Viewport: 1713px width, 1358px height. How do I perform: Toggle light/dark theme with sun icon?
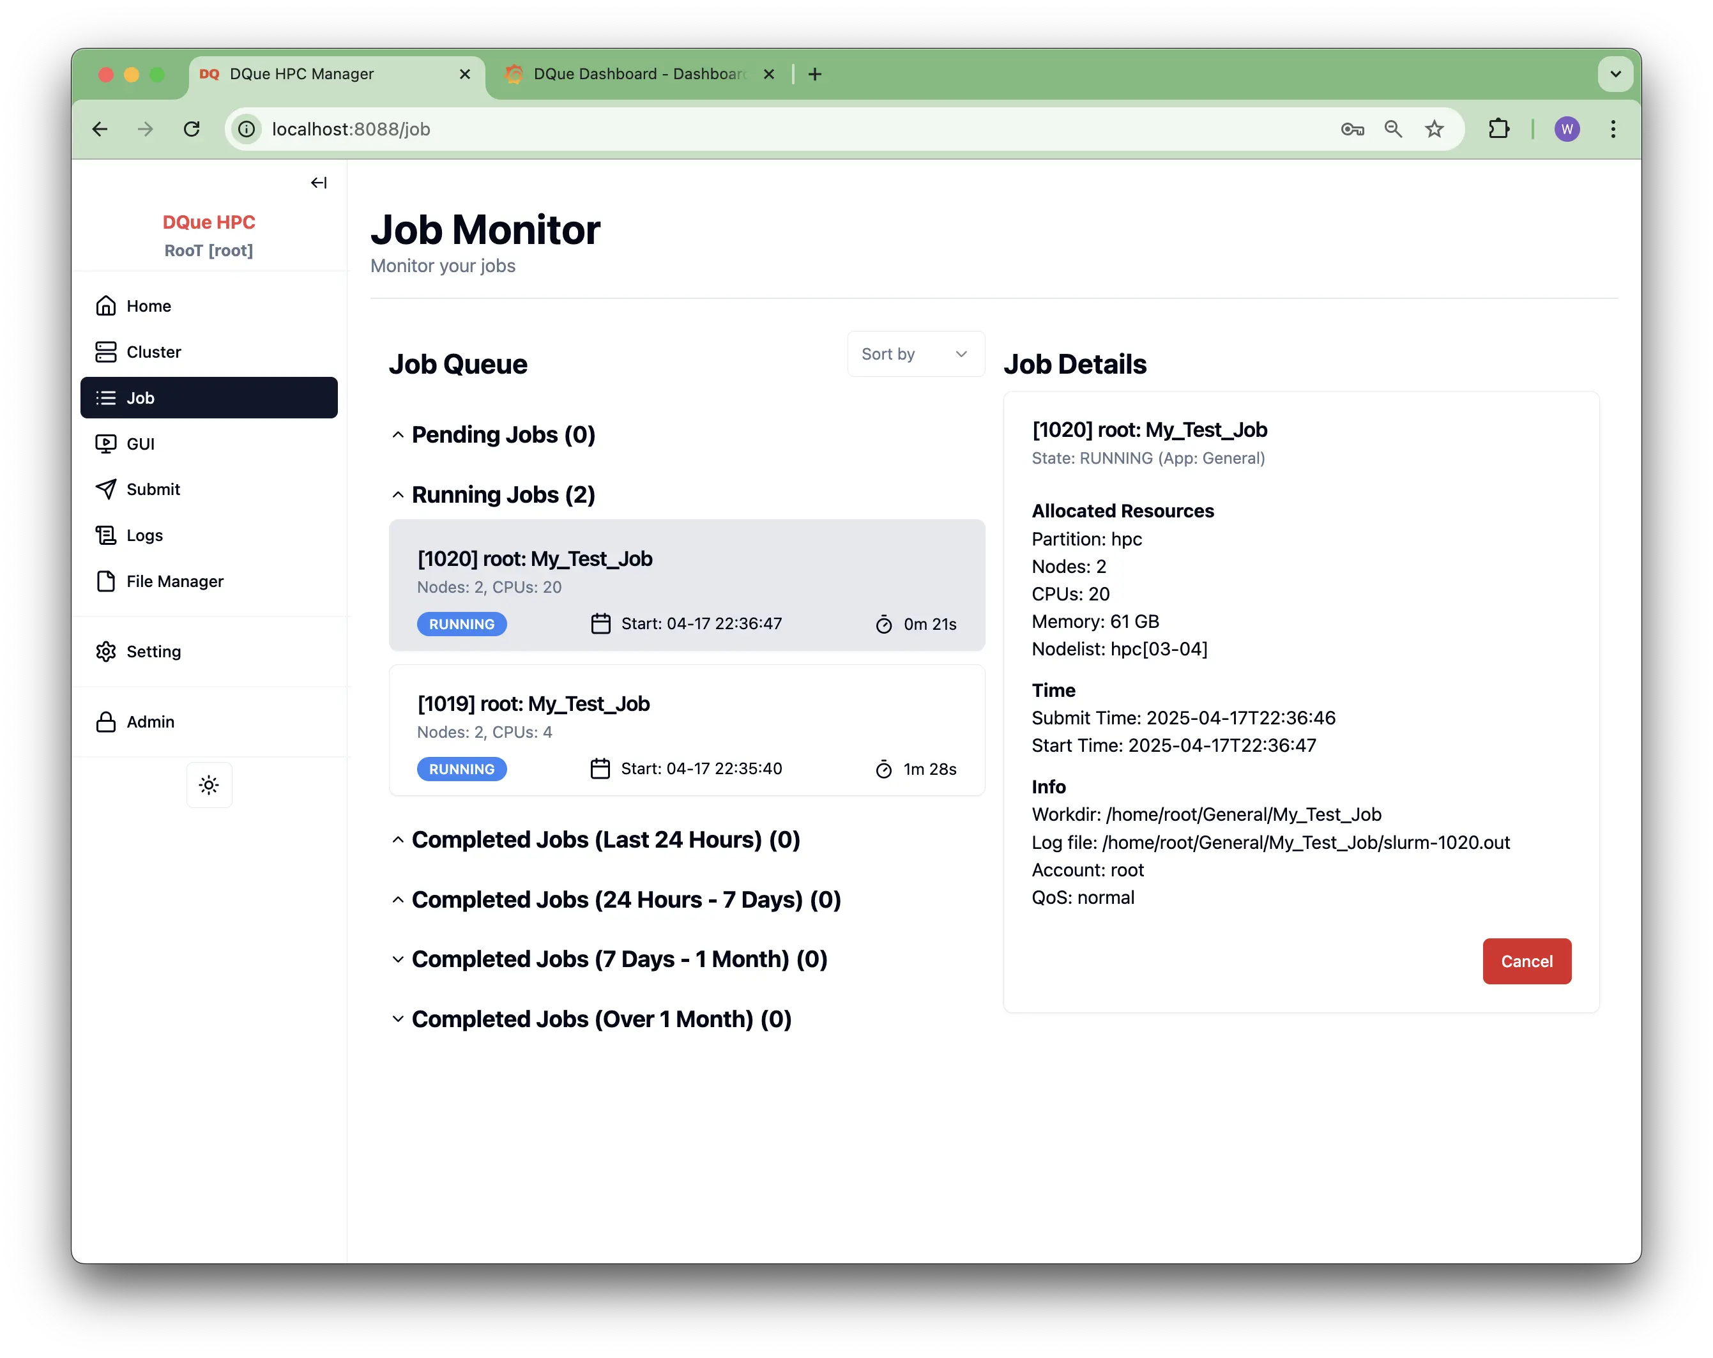pos(209,784)
